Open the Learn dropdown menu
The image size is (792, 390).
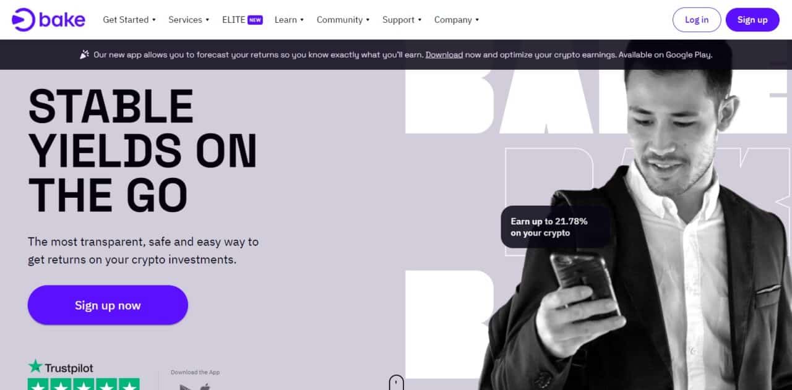(x=289, y=20)
